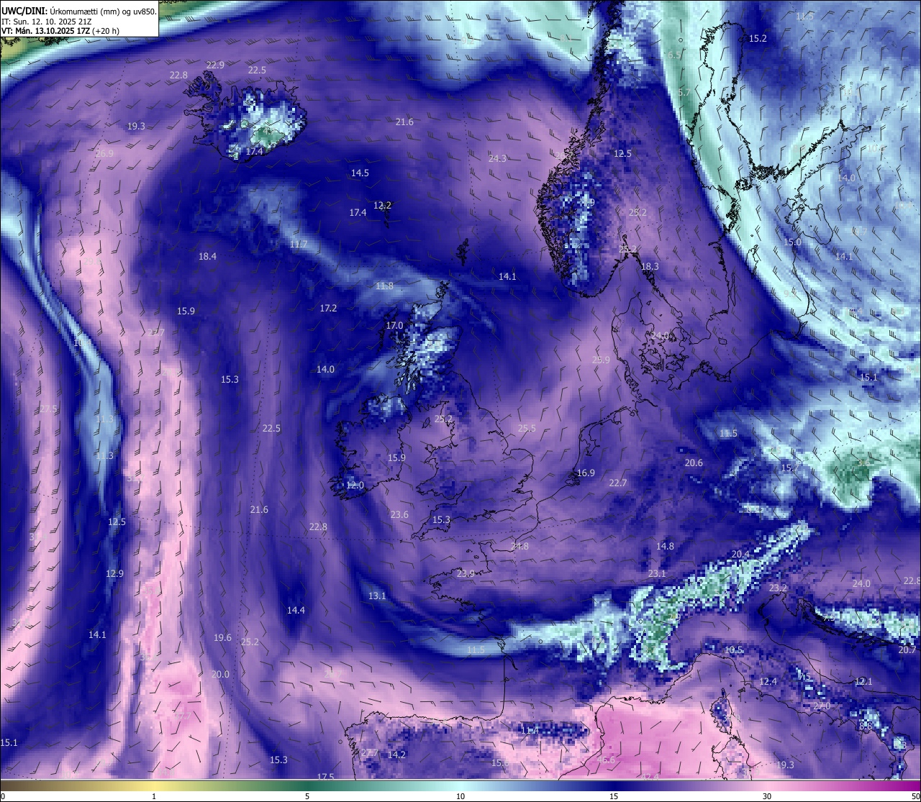Click the 12.1 value over the Adriatic
The image size is (921, 802).
[x=863, y=681]
